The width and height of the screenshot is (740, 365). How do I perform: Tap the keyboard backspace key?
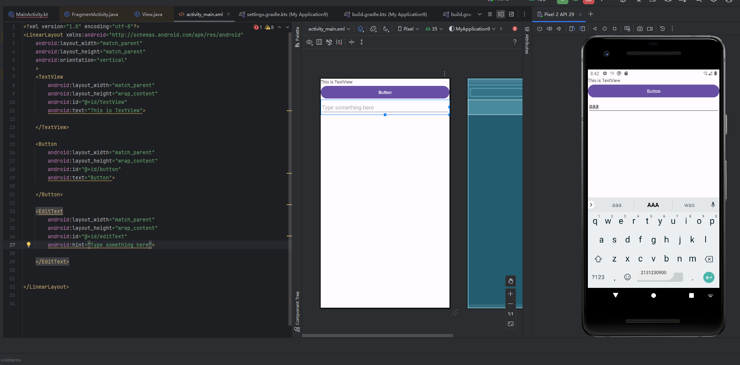pyautogui.click(x=709, y=259)
